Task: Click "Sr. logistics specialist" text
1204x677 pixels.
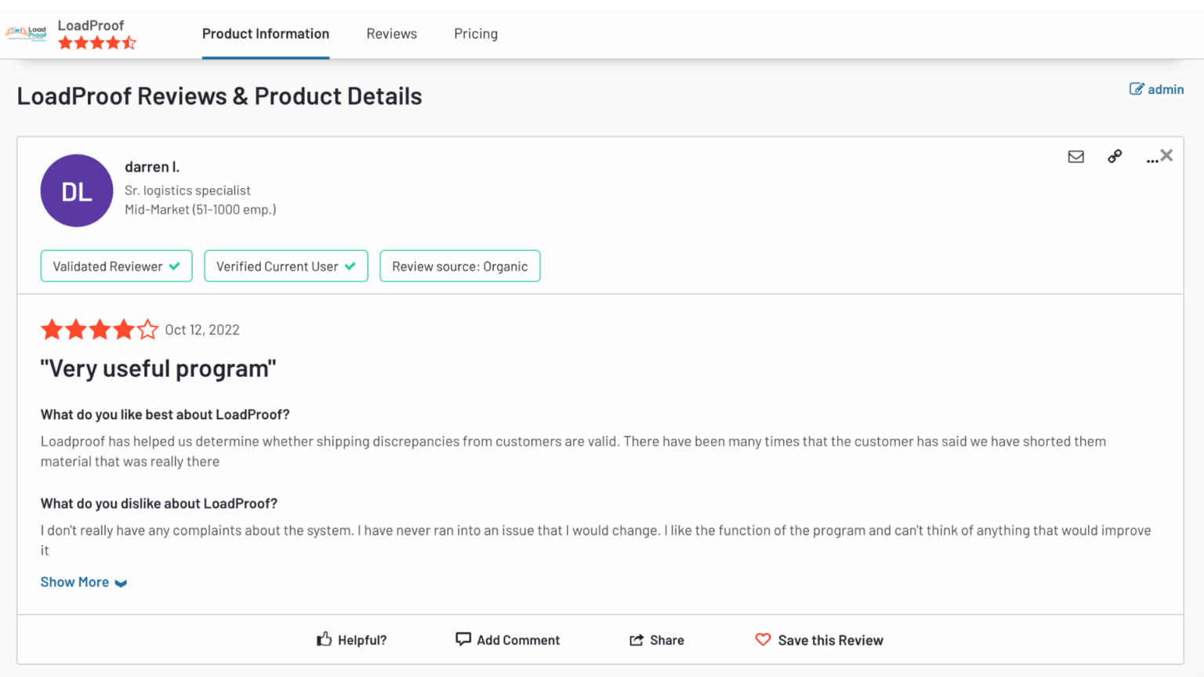Action: (x=187, y=190)
